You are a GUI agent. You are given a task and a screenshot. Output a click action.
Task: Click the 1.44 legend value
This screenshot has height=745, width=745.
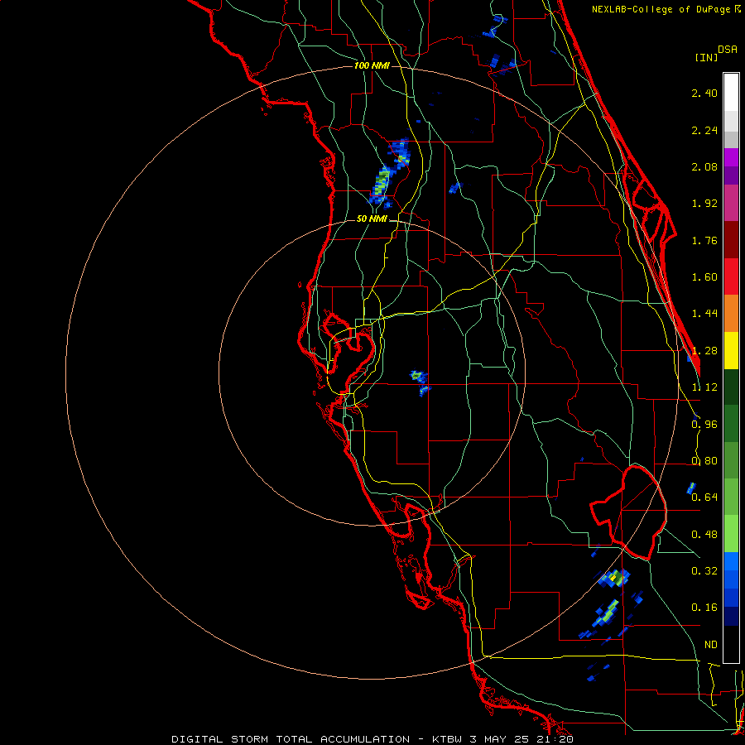[x=704, y=314]
